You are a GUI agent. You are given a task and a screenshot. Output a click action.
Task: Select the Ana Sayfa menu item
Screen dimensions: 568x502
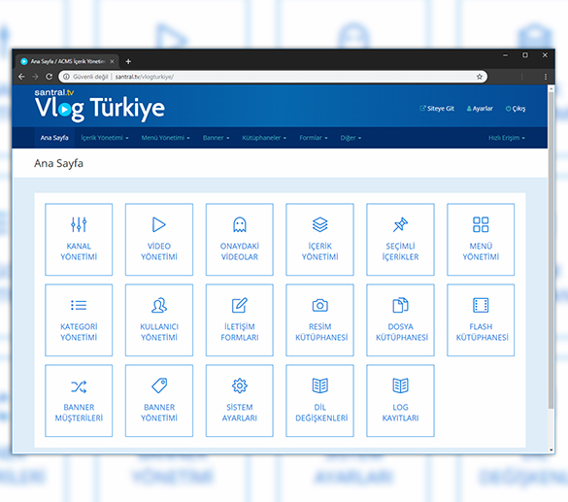click(54, 138)
